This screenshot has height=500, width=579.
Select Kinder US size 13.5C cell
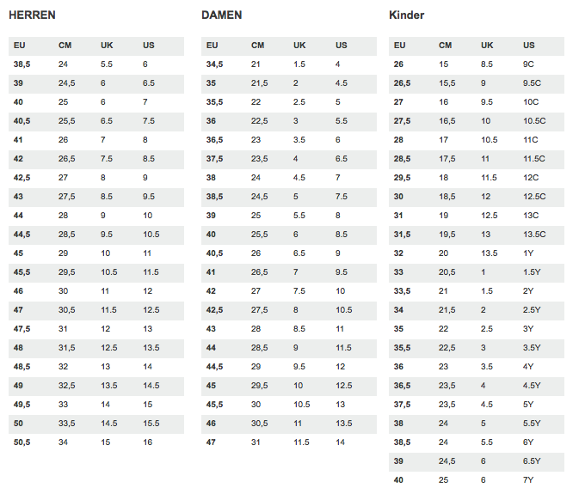coord(534,235)
